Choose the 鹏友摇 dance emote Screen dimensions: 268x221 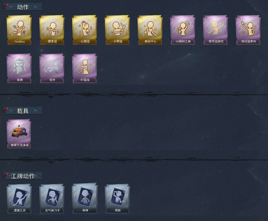[x=52, y=30]
